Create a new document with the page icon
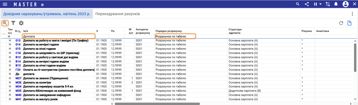 point(349,23)
